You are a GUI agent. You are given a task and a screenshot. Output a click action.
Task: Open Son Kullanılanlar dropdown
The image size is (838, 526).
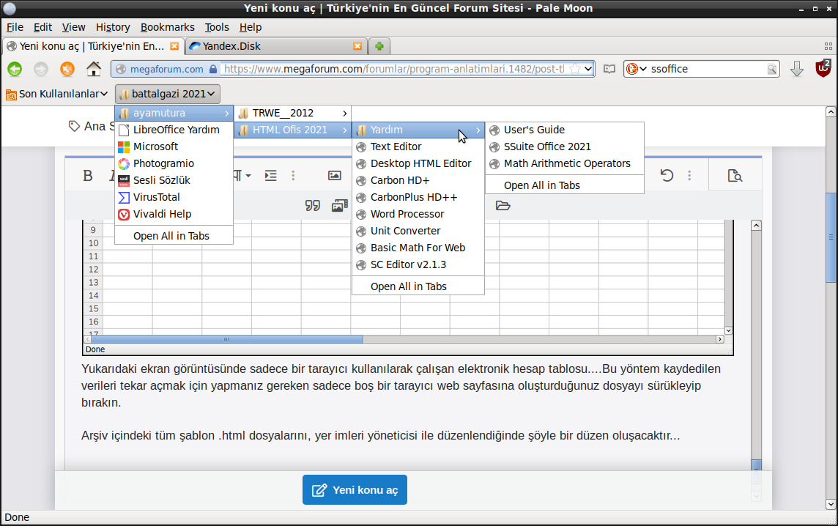[x=56, y=94]
